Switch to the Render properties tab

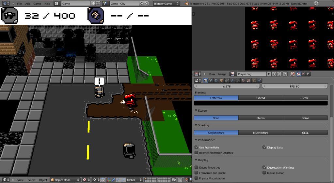coord(205,80)
